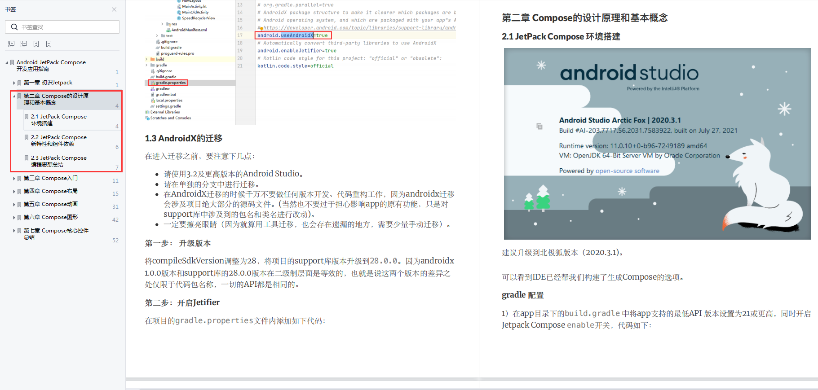818x390 pixels.
Task: Collapse the 第二章 Compose的设计原理 bookmark
Action: 14,96
